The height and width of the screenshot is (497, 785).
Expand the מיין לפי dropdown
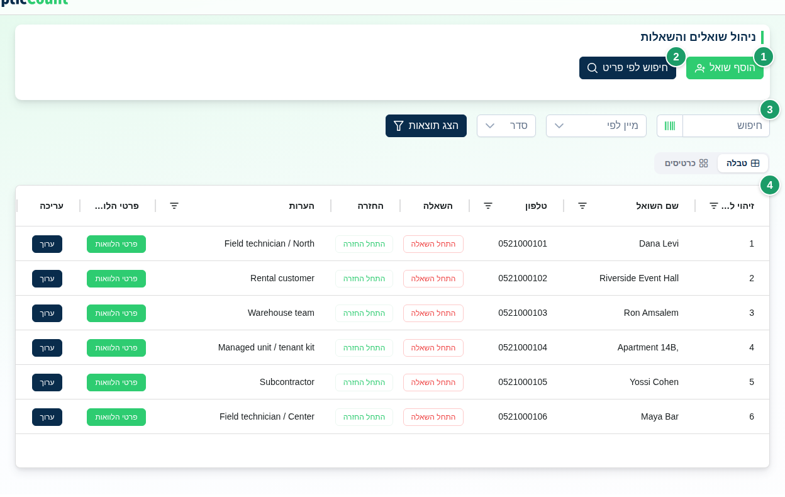click(596, 126)
